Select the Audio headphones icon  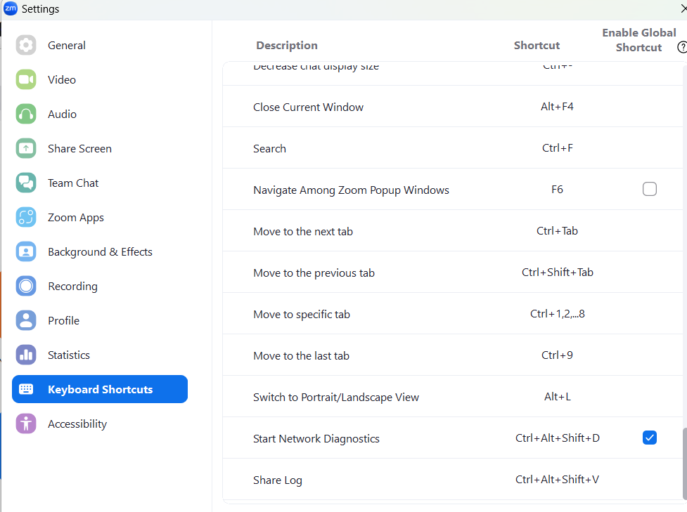point(26,114)
